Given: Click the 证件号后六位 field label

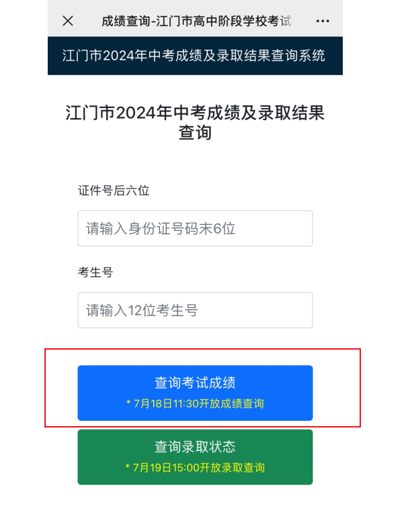Looking at the screenshot, I should pyautogui.click(x=114, y=191).
